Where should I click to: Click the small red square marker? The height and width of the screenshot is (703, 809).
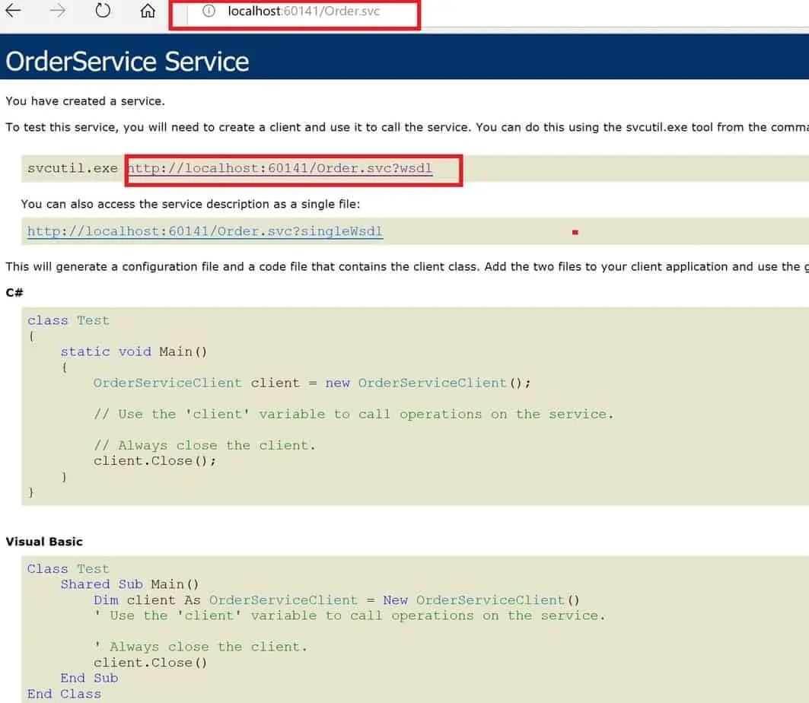click(x=575, y=231)
